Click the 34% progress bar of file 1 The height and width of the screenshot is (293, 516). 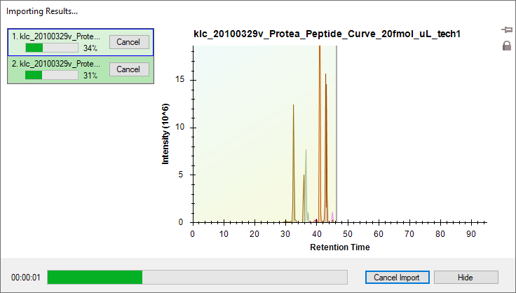click(52, 48)
